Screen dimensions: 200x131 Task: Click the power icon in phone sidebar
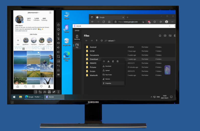tap(58, 25)
